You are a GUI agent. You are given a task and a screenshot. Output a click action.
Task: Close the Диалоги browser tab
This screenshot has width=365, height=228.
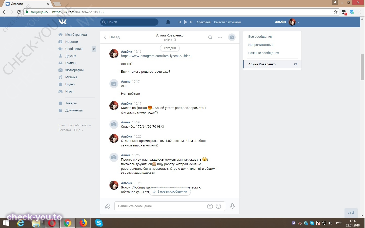48,4
